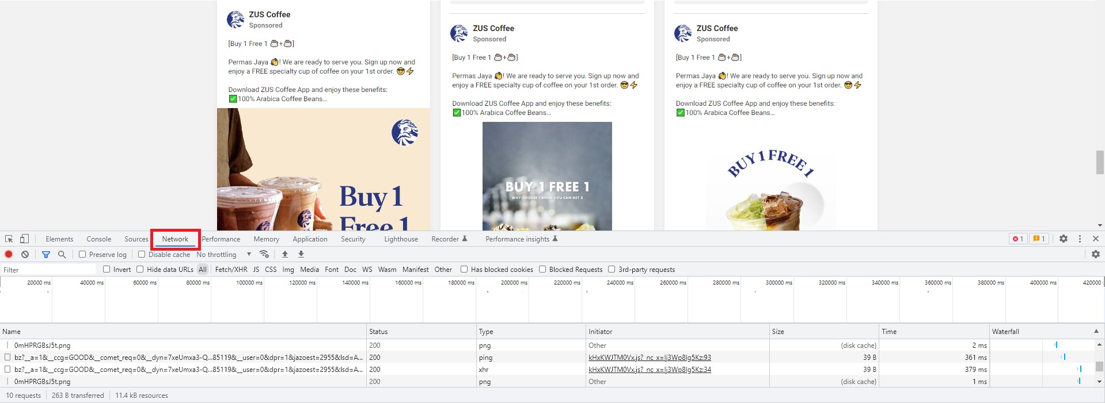Open the beige Buy 1 Free 1 ad image
Screen dimensions: 1105x403
click(324, 170)
